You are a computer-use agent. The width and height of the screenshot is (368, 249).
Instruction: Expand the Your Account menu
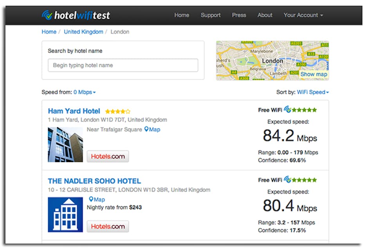point(303,15)
